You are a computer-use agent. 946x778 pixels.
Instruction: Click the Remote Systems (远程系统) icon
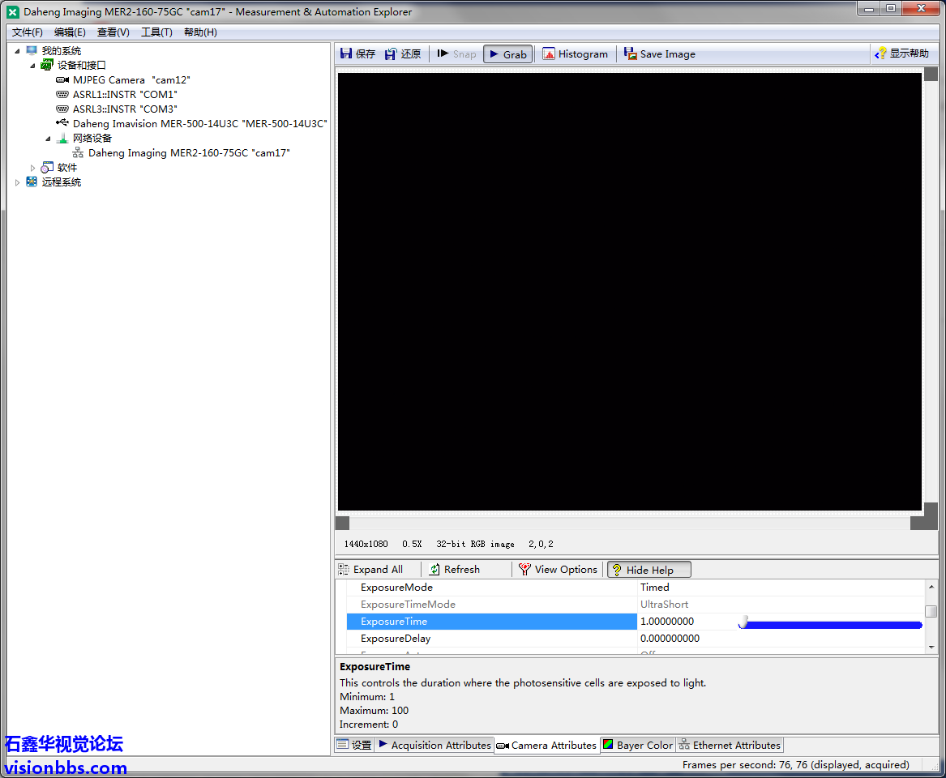click(x=32, y=182)
